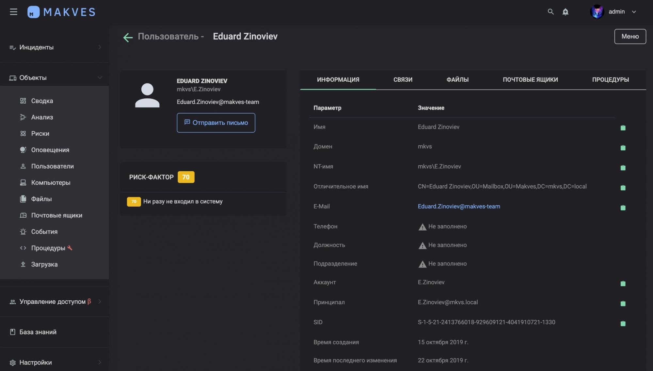The height and width of the screenshot is (371, 653).
Task: Click the green back arrow
Action: 128,37
